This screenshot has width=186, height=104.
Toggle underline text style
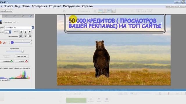[30, 32]
